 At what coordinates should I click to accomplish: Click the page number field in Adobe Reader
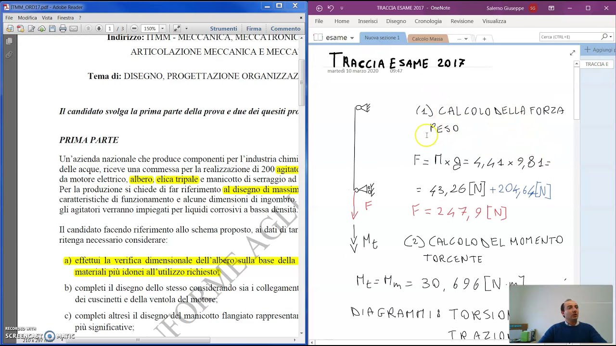(x=110, y=28)
